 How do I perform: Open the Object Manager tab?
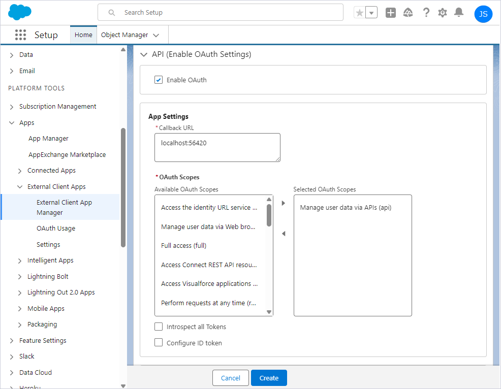(124, 35)
